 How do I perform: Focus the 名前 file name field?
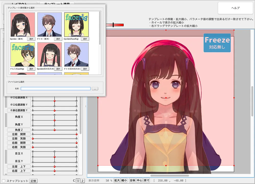pos(56,89)
